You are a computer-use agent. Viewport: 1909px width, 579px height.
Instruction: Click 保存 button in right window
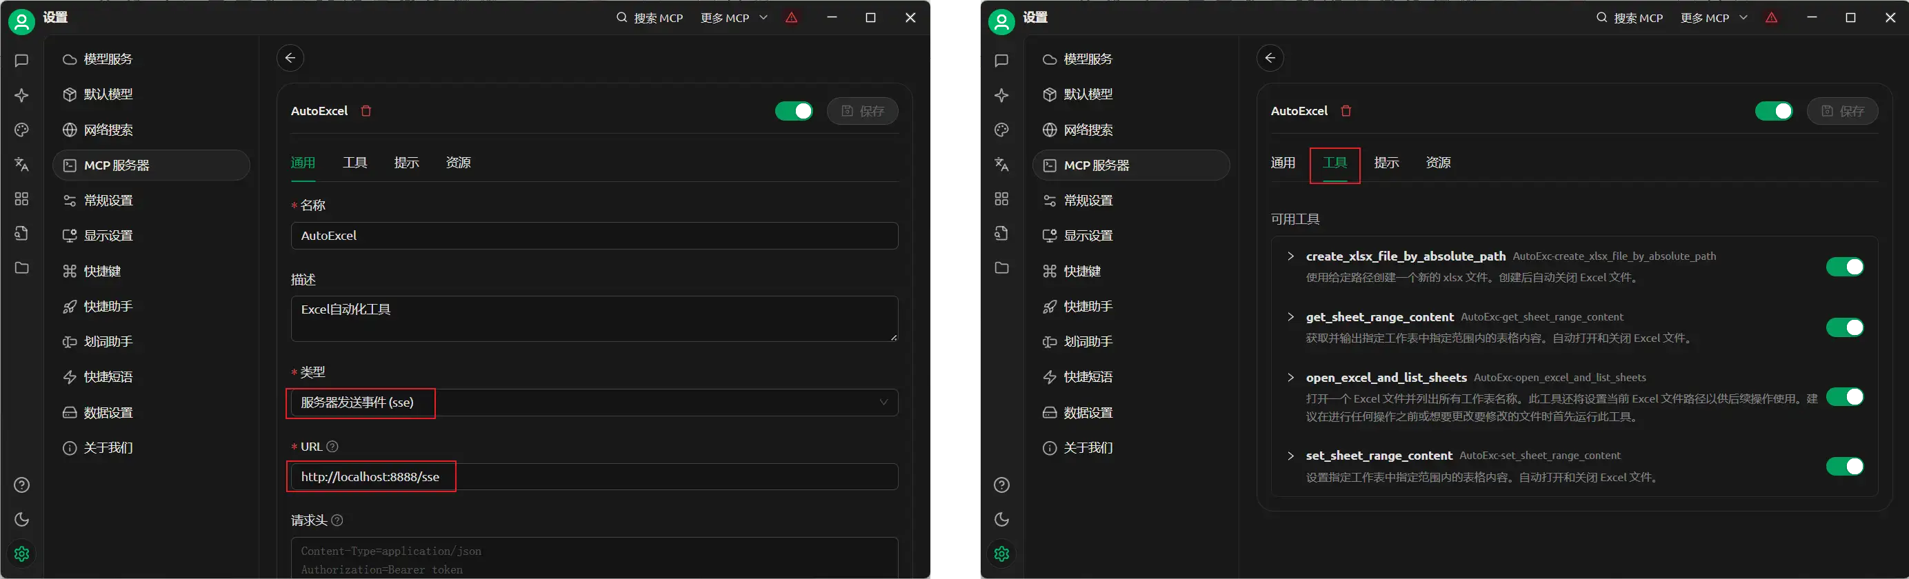coord(1842,111)
